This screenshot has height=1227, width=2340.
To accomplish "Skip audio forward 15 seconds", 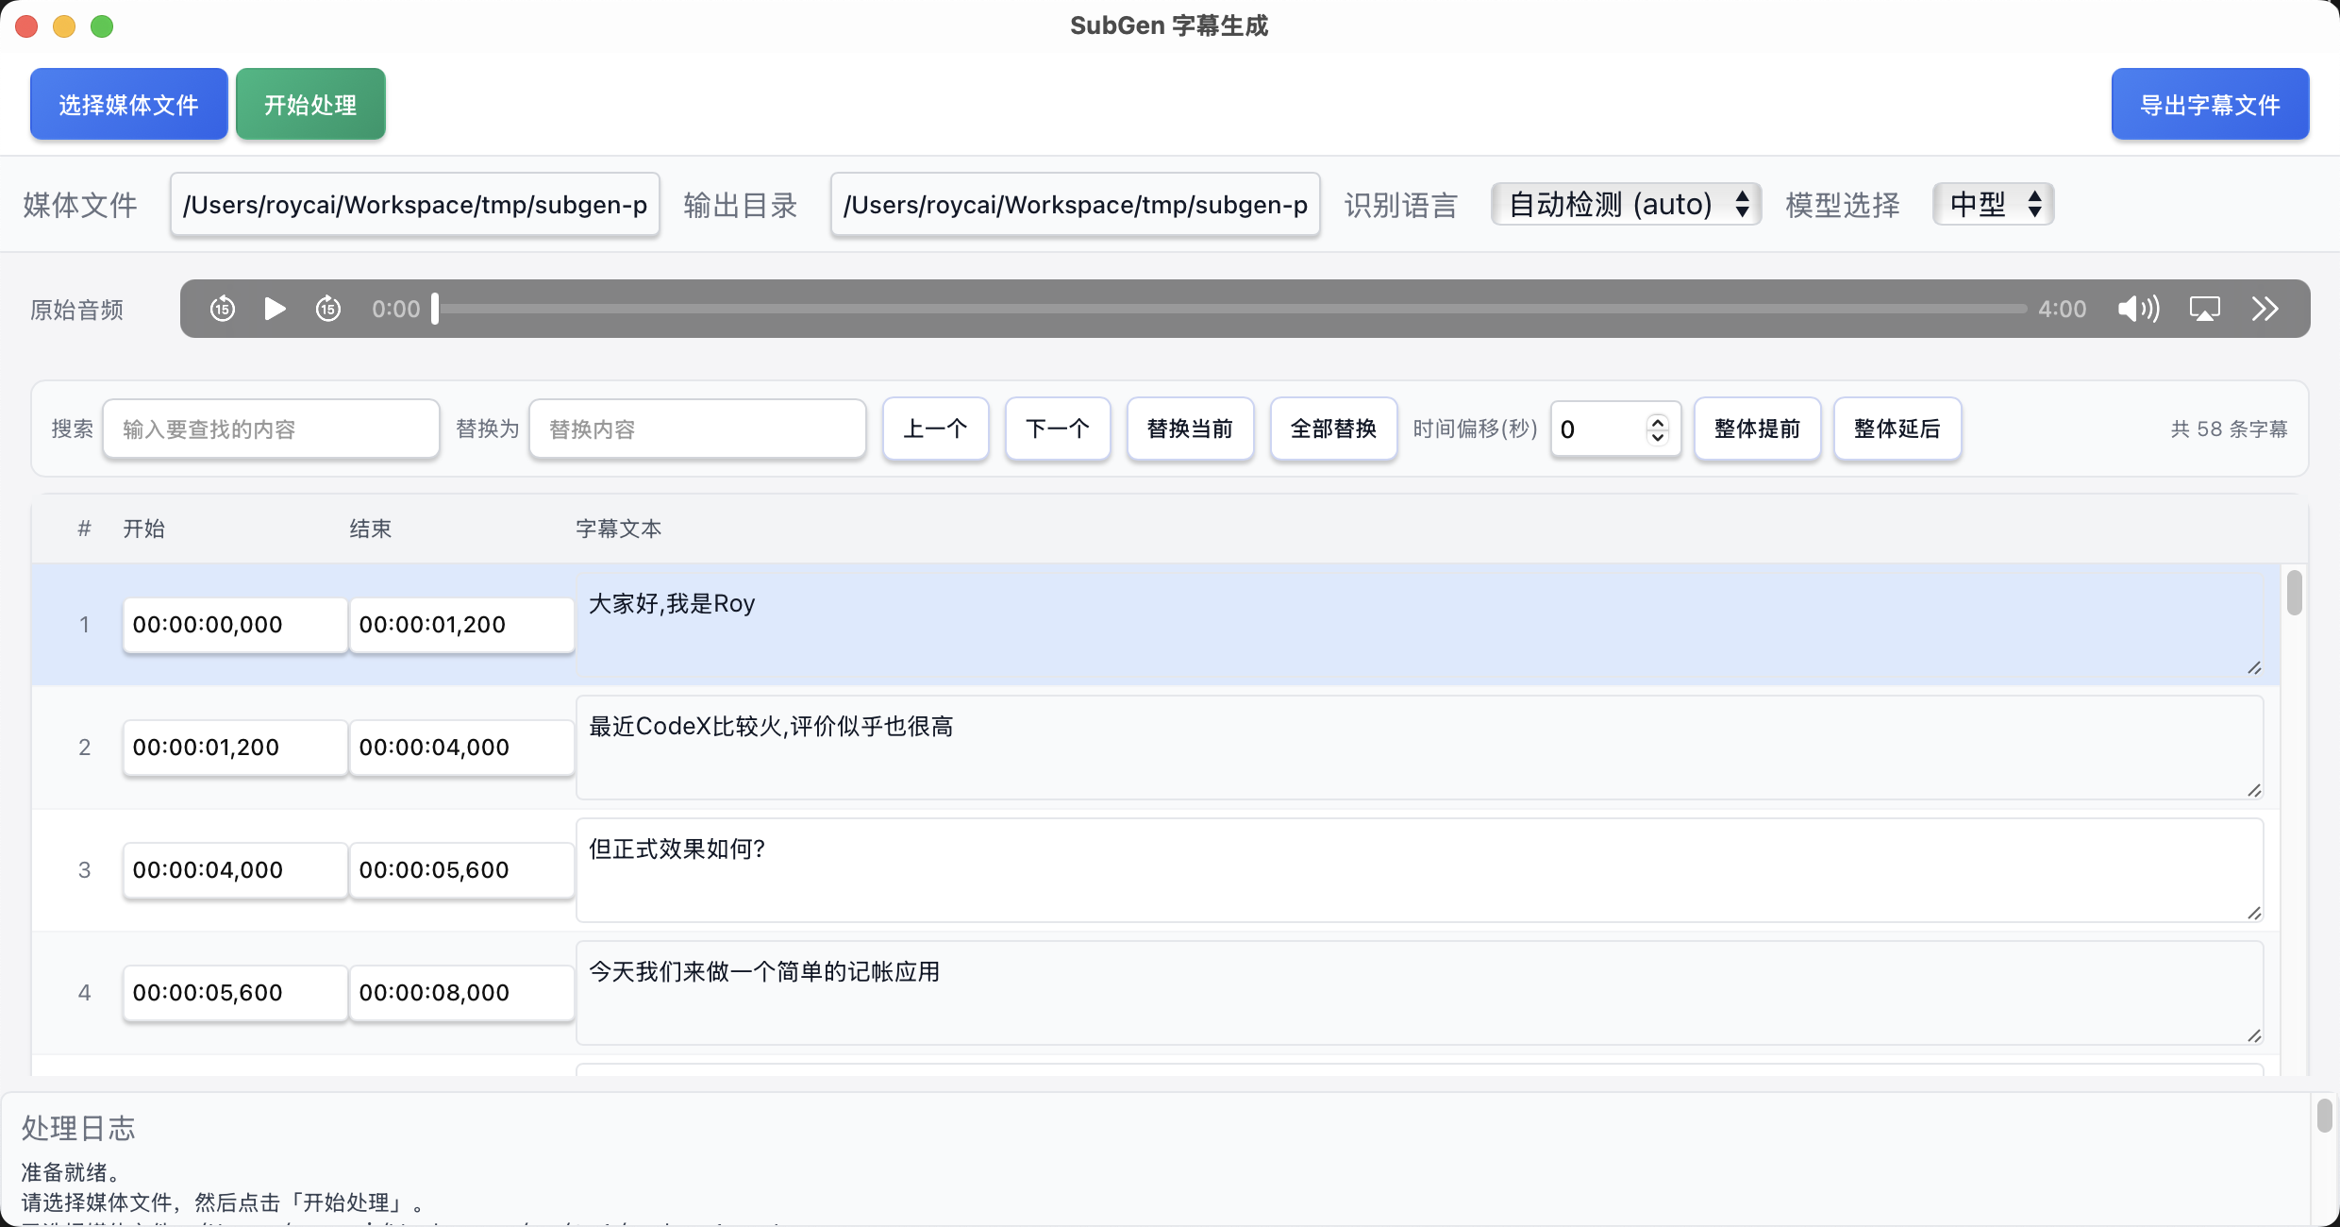I will tap(327, 309).
